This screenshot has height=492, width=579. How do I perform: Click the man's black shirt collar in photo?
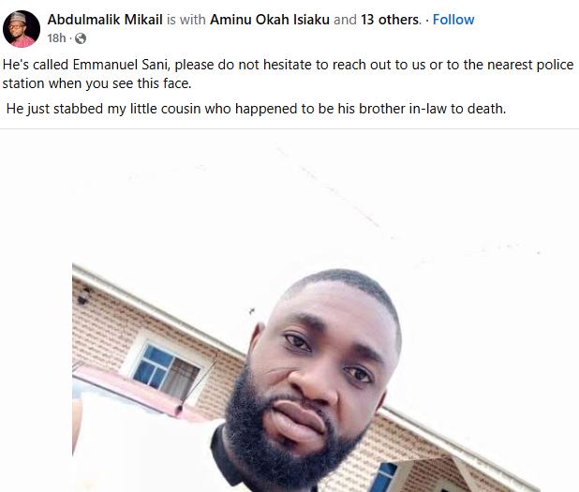(x=225, y=460)
